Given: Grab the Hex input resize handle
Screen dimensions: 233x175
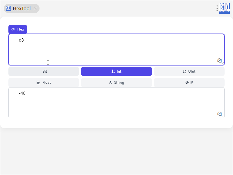Looking at the screenshot, I should pos(223,64).
